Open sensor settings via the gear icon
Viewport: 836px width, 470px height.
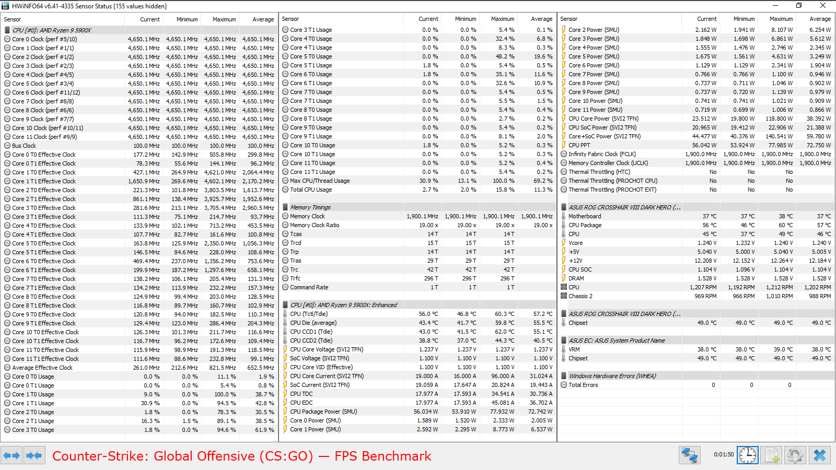795,455
